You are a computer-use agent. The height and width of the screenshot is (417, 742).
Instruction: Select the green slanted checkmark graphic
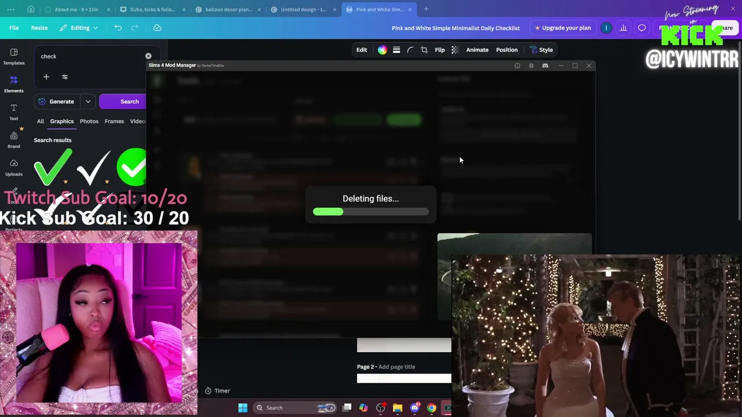tap(53, 167)
